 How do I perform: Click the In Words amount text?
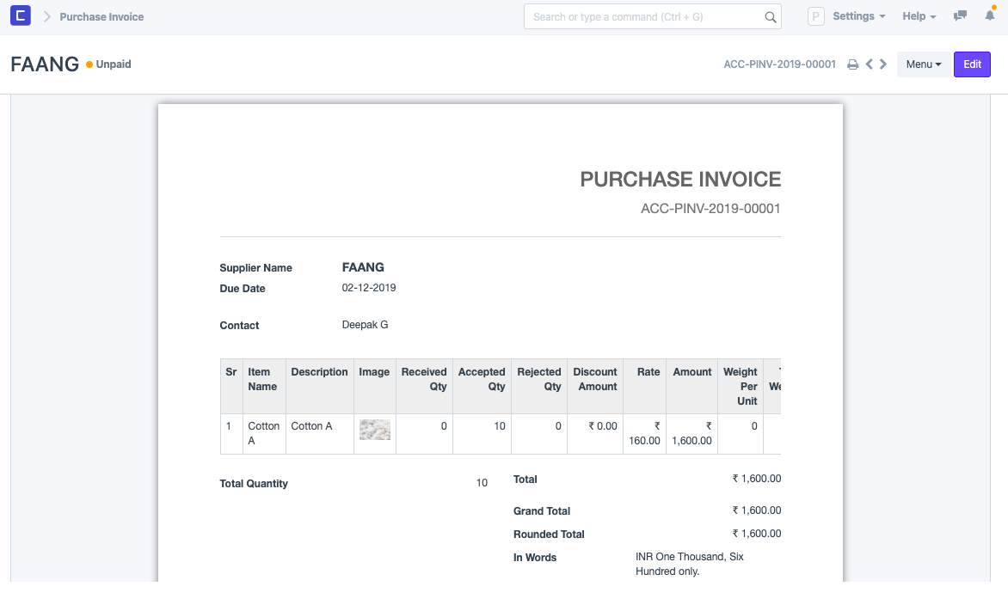[690, 564]
